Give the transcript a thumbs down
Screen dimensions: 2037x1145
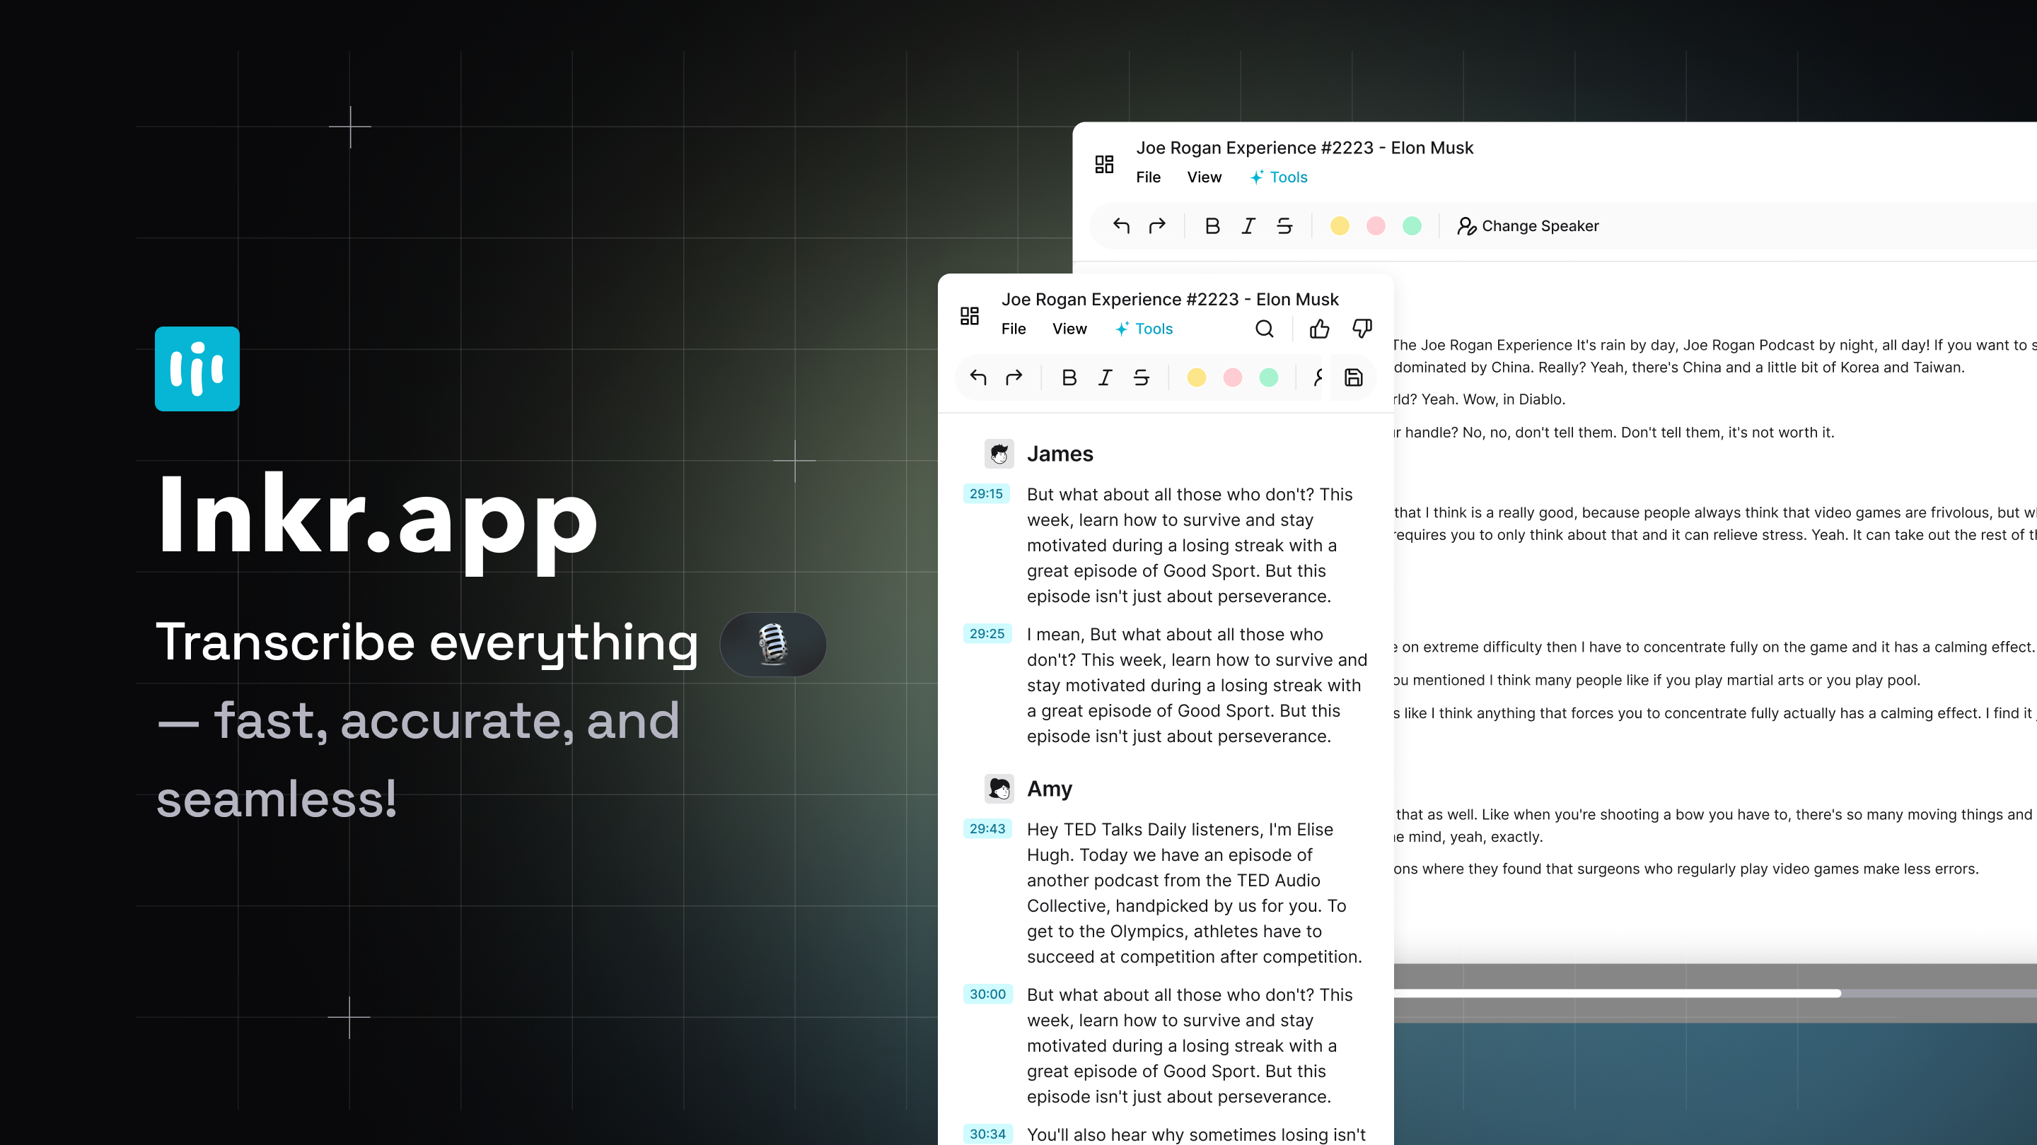(1362, 329)
